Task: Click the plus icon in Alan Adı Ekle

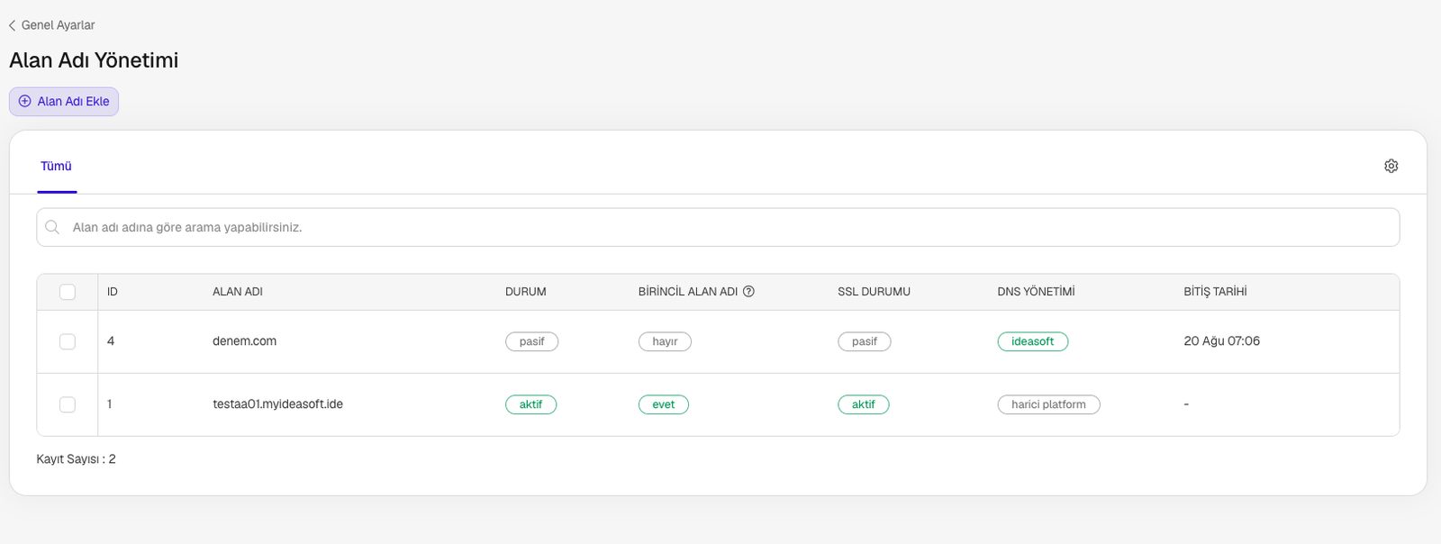Action: 25,102
